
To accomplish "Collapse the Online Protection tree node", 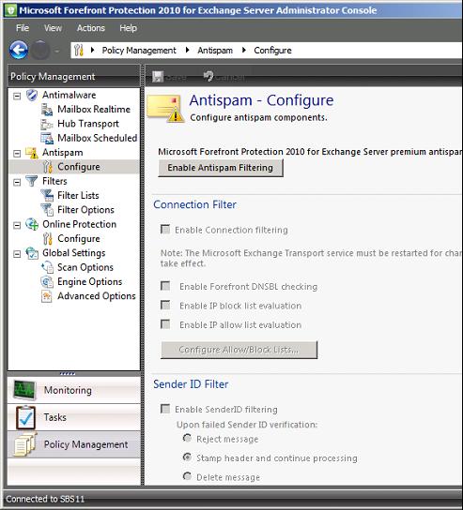I will (17, 225).
